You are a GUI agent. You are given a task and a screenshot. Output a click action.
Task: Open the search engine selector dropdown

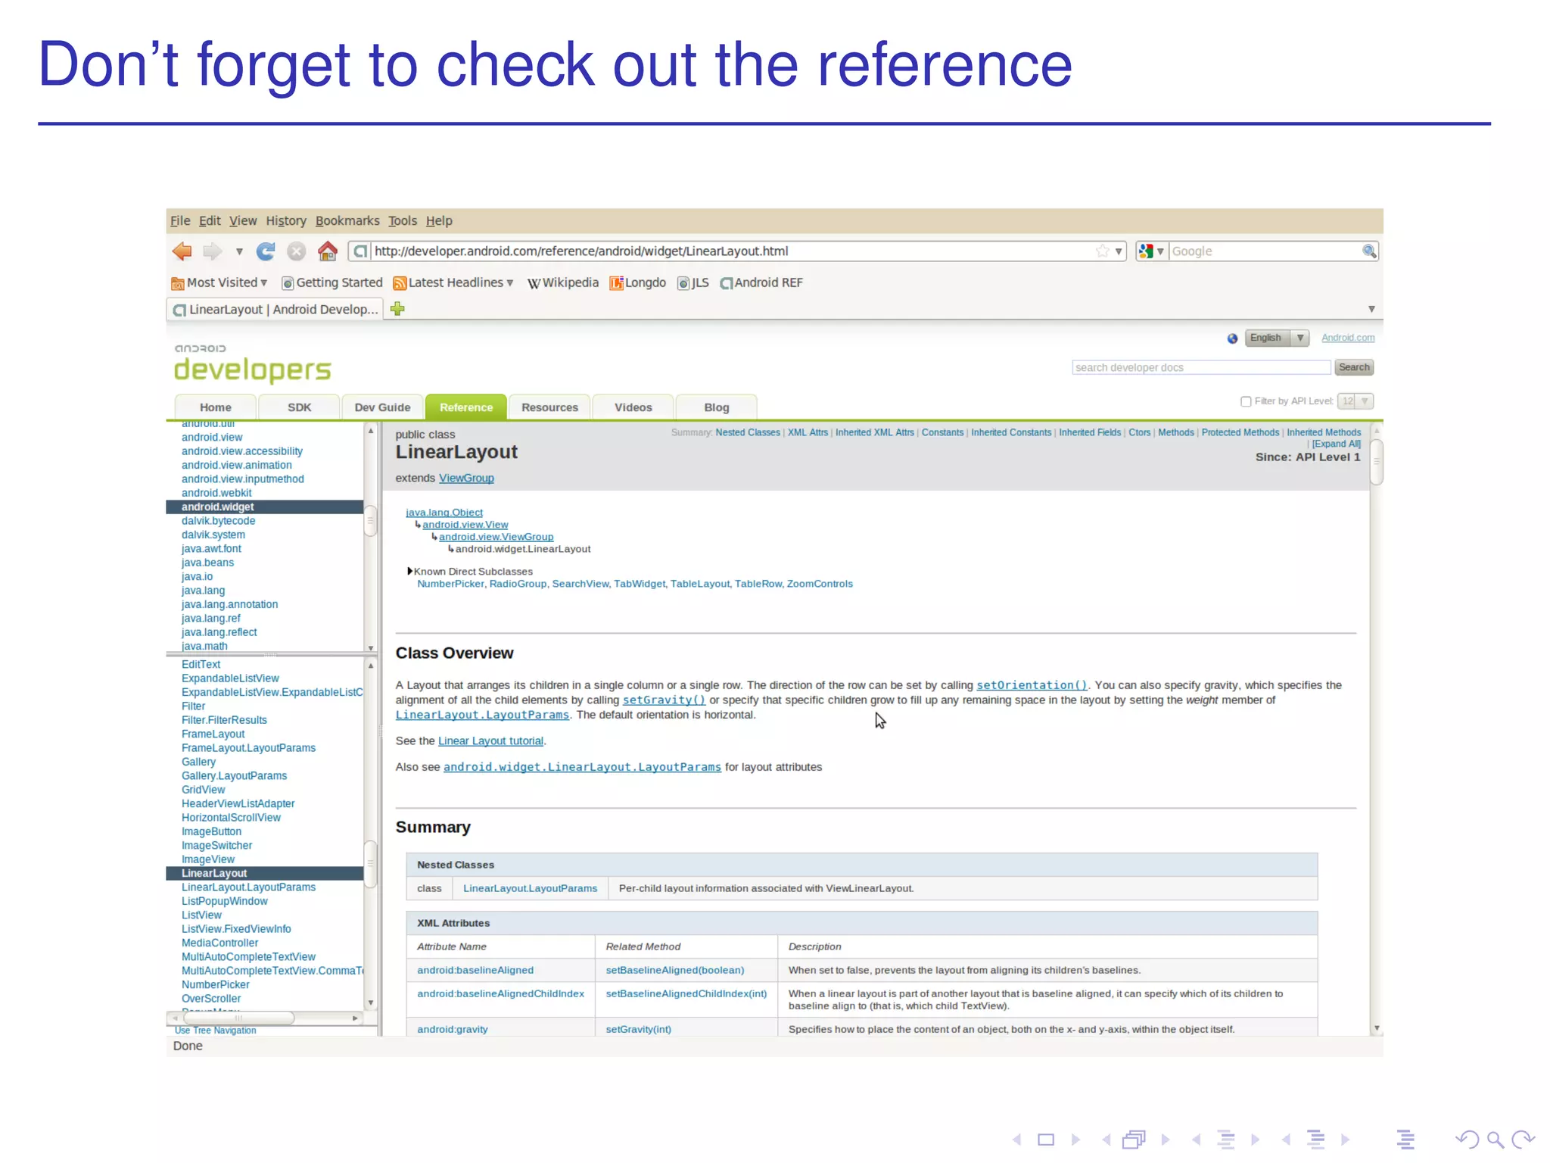coord(1151,251)
